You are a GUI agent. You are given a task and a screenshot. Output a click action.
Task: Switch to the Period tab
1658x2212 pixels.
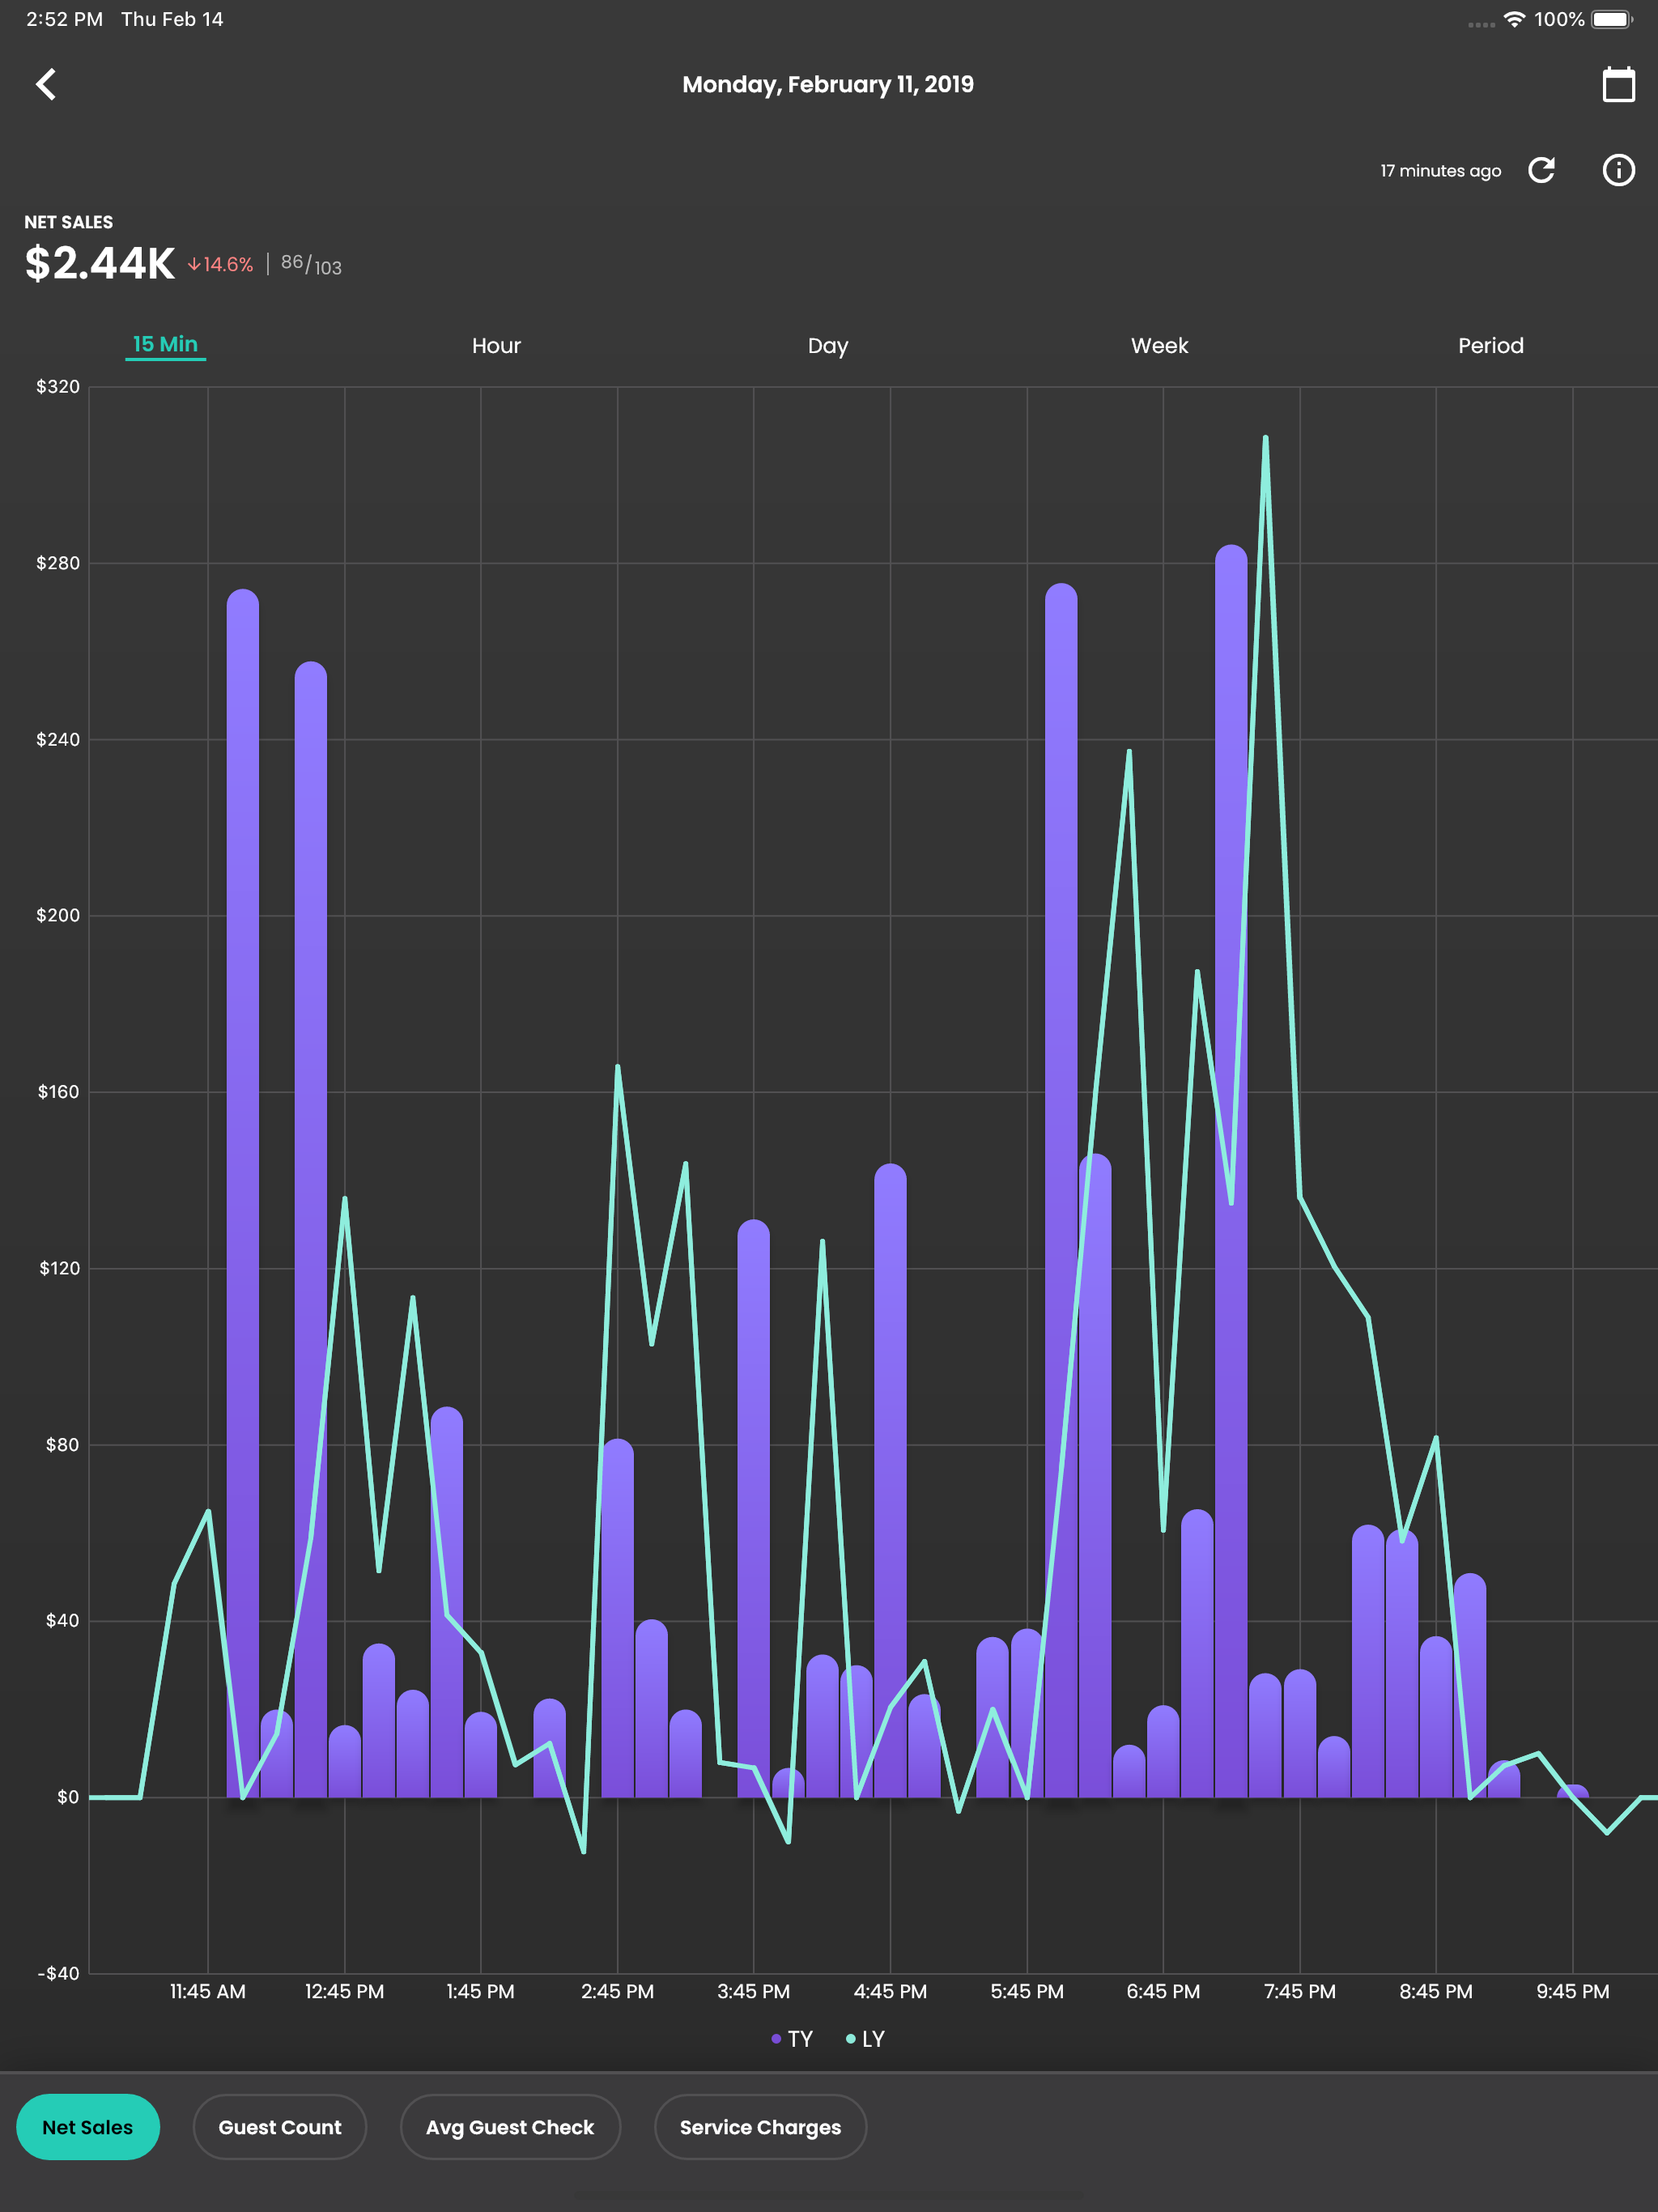(1490, 346)
